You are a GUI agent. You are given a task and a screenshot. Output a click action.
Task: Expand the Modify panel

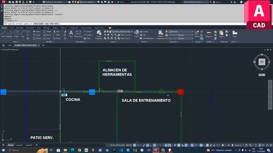(50, 42)
